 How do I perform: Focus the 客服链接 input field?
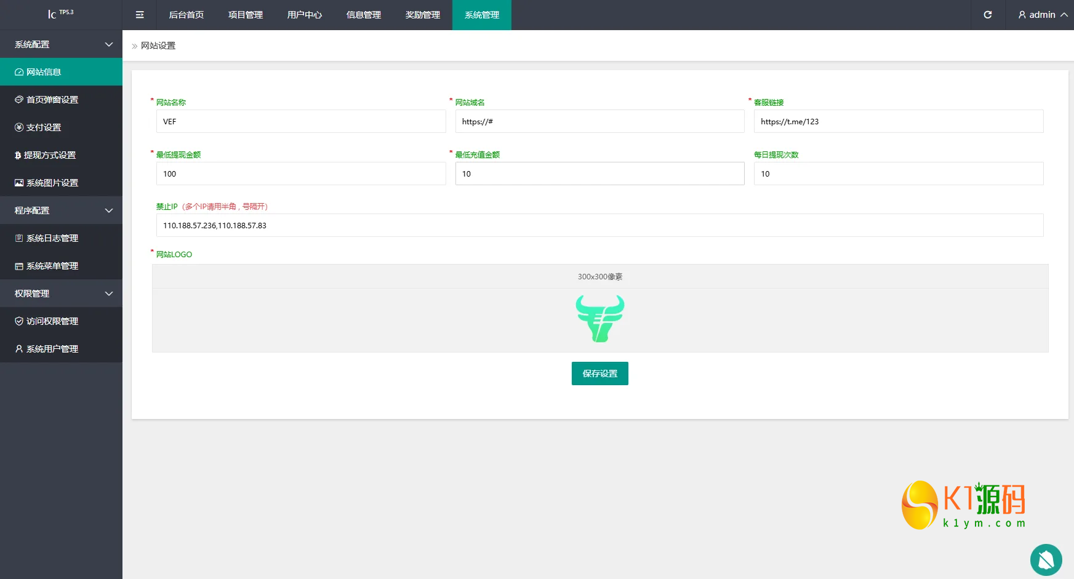pyautogui.click(x=899, y=121)
